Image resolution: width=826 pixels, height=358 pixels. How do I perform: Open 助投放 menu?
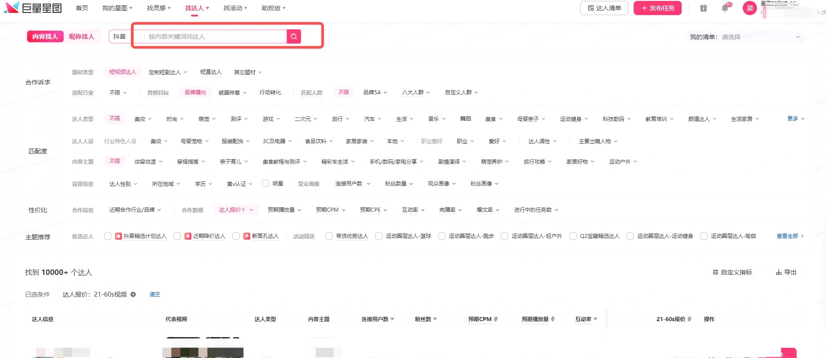(x=273, y=8)
